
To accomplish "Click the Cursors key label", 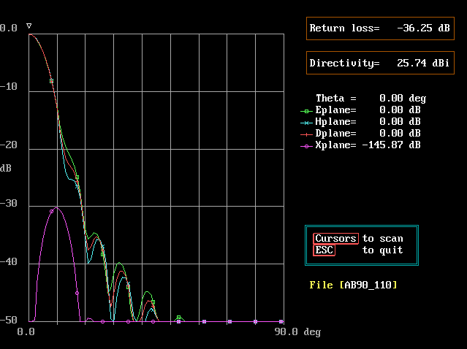I will click(x=335, y=239).
